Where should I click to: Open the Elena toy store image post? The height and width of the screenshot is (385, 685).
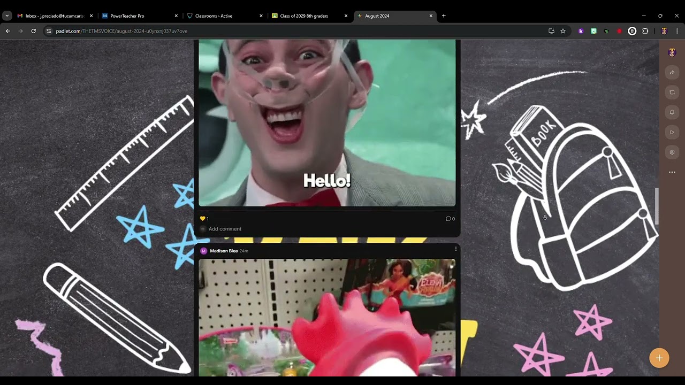tap(327, 318)
